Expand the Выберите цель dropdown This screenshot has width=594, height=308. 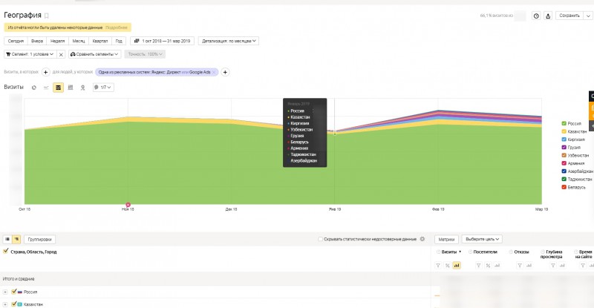point(482,239)
